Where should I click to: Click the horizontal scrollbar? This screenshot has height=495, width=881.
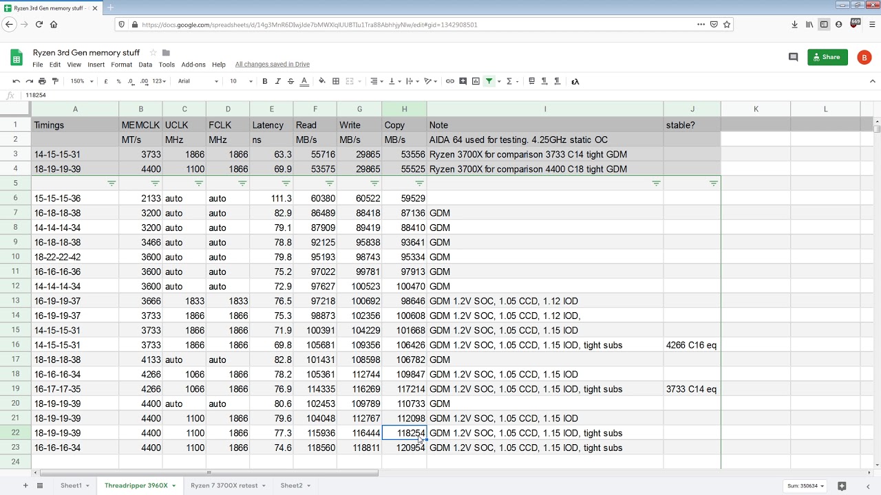pos(209,473)
